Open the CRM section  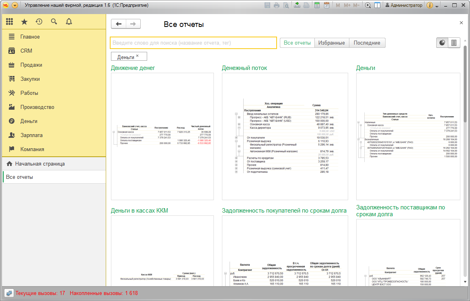click(54, 51)
